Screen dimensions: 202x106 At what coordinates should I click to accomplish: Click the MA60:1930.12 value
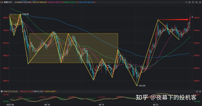click(x=70, y=2)
